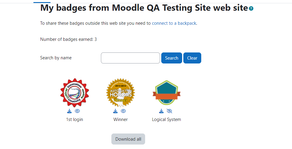The image size is (292, 149).
Task: Download the 1st login badge
Action: [x=69, y=111]
